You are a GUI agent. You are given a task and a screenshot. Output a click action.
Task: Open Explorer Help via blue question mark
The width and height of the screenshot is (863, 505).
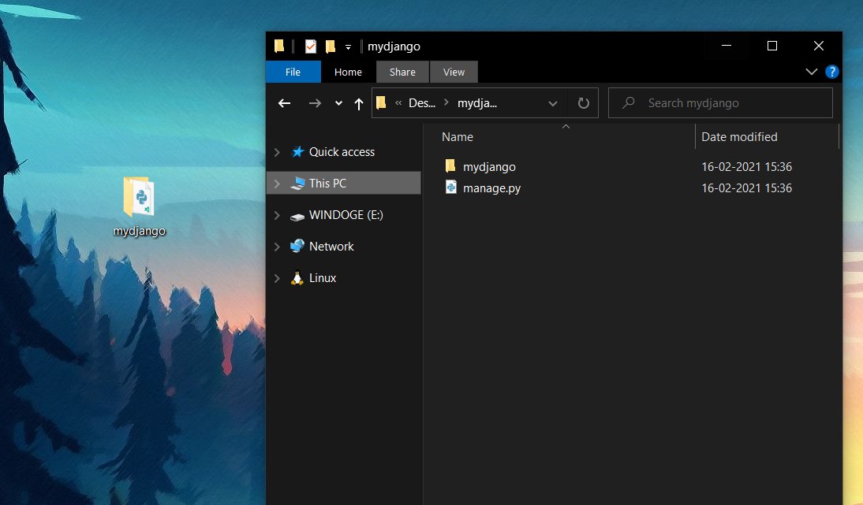click(x=831, y=72)
